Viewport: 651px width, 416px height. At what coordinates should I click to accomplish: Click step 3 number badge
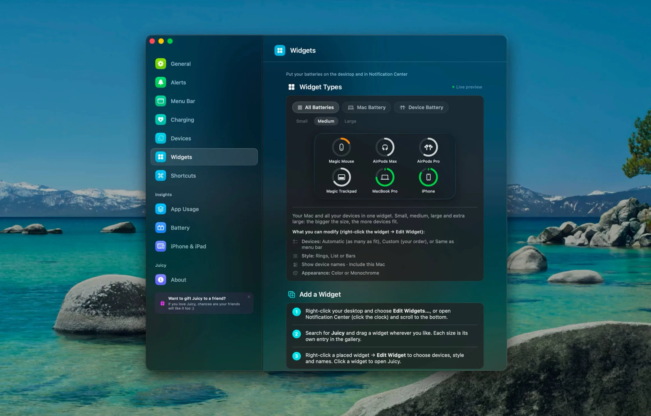297,356
